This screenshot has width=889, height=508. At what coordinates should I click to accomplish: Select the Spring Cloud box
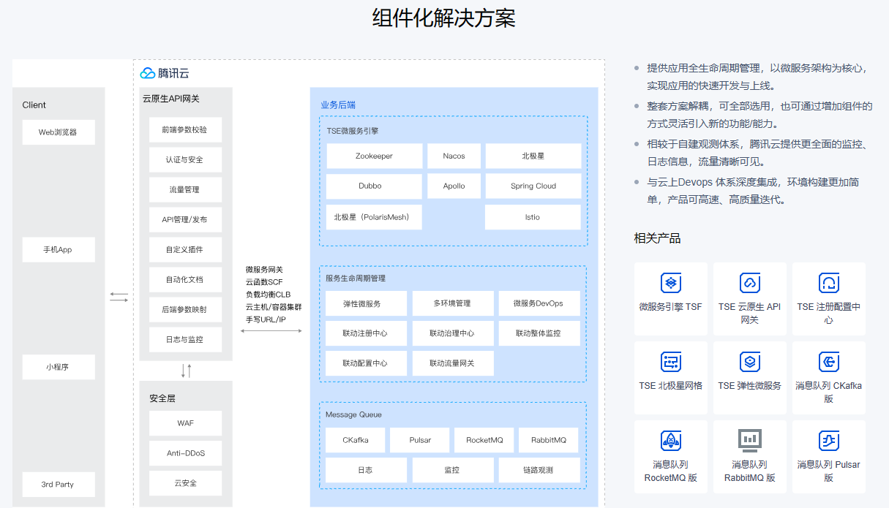click(533, 186)
